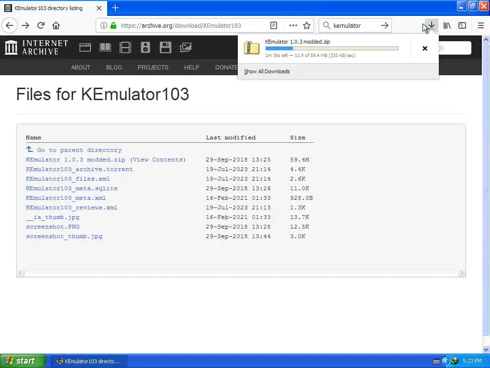Go to parent directory link
The height and width of the screenshot is (368, 490).
[x=79, y=150]
